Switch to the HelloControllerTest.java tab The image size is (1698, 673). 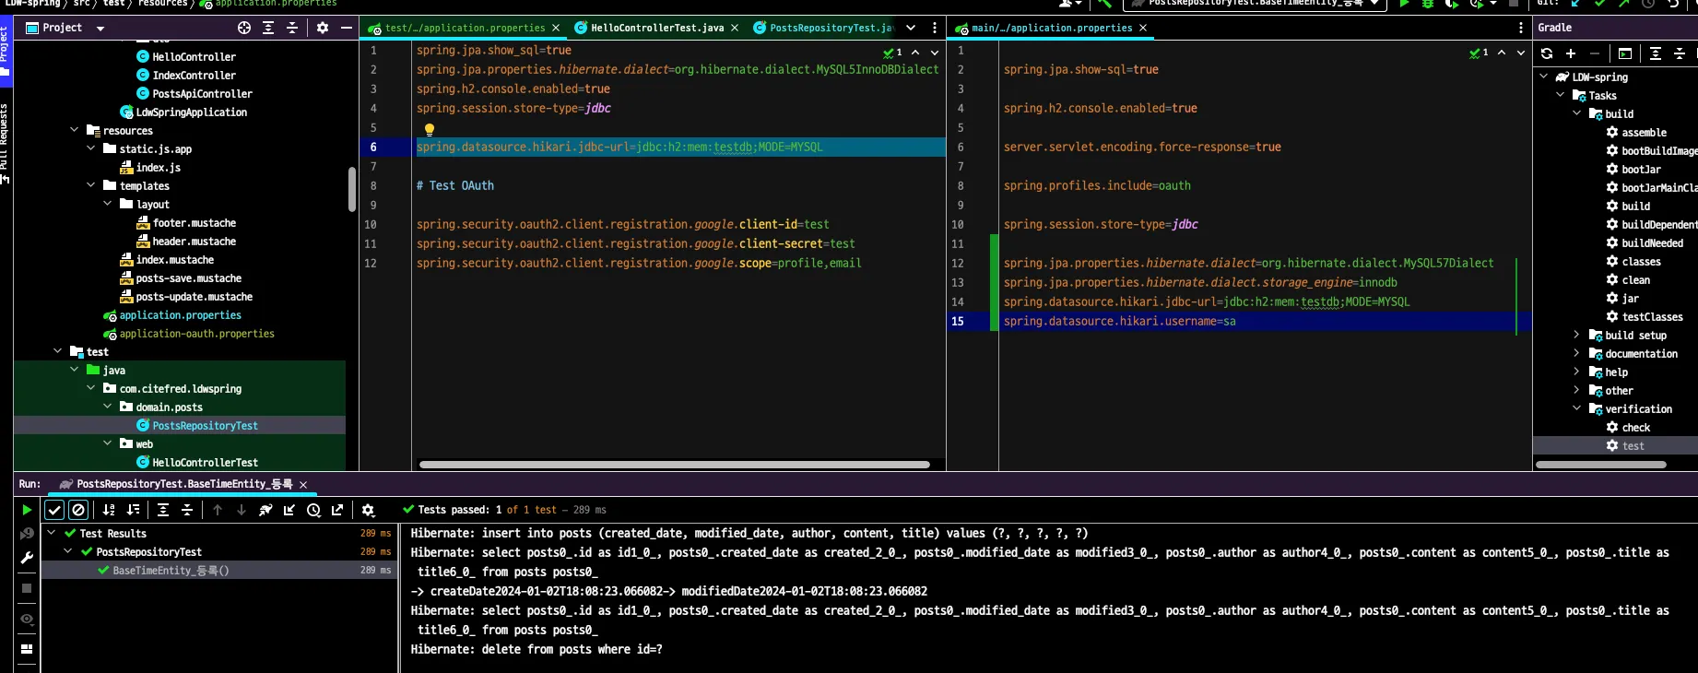click(656, 28)
